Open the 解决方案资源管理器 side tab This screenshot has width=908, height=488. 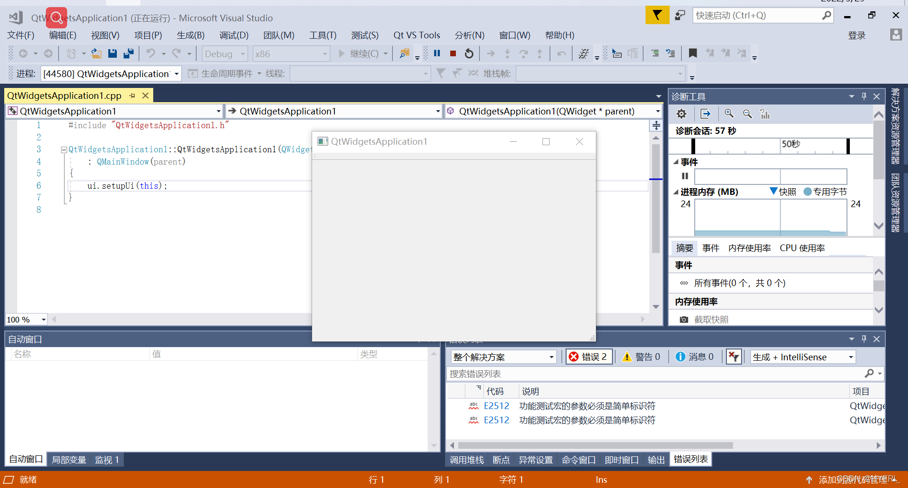[x=895, y=125]
